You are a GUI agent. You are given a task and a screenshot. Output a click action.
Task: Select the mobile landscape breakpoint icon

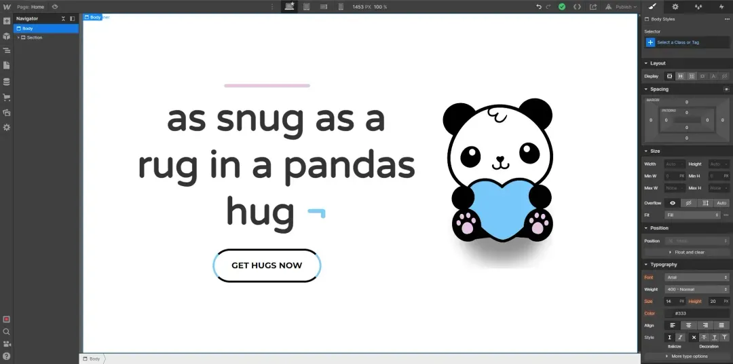click(x=324, y=7)
